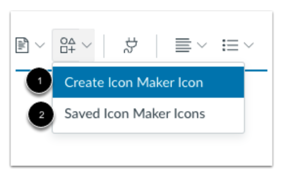Click the word Create in highlighted entry
The height and width of the screenshot is (176, 283).
pyautogui.click(x=84, y=82)
